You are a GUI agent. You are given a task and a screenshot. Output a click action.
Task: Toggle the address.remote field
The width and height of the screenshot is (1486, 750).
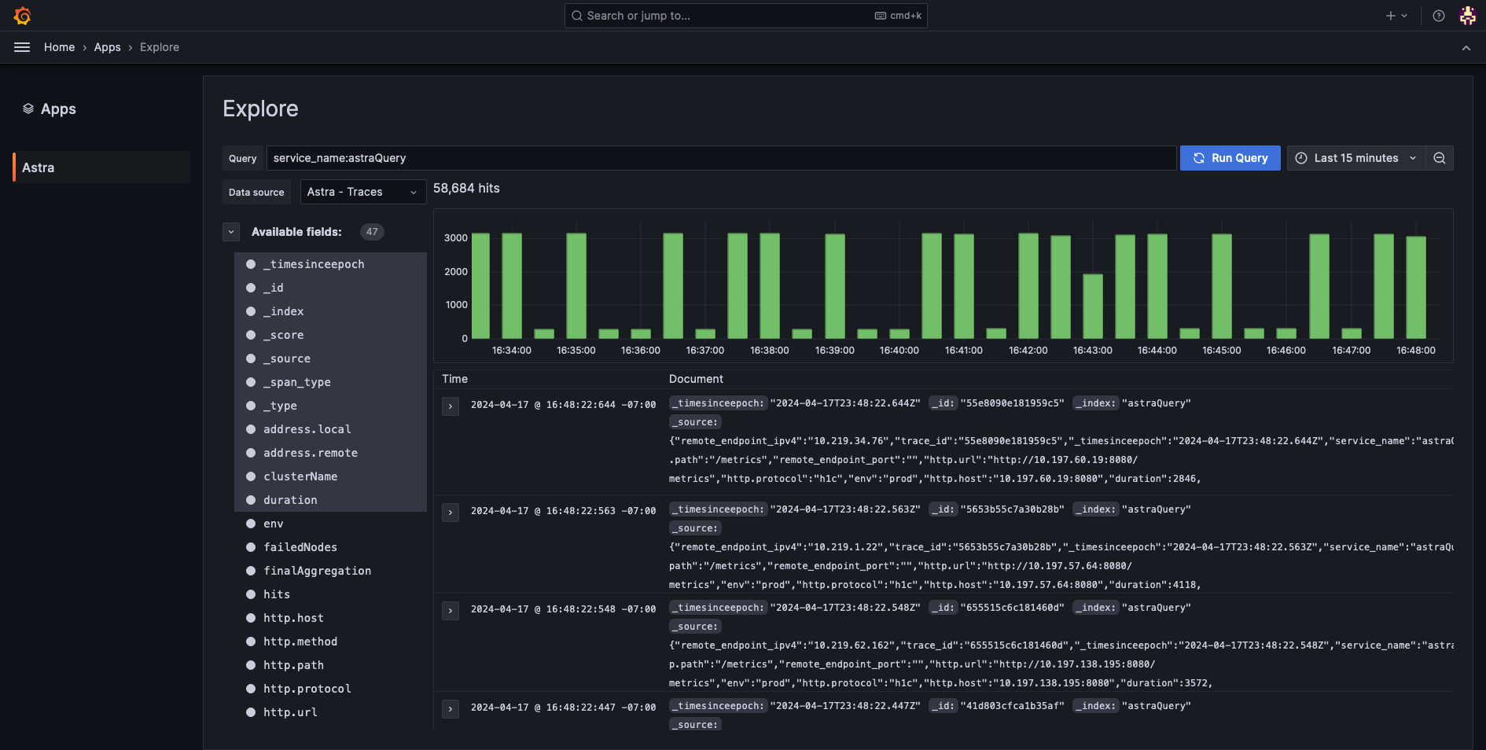click(330, 453)
